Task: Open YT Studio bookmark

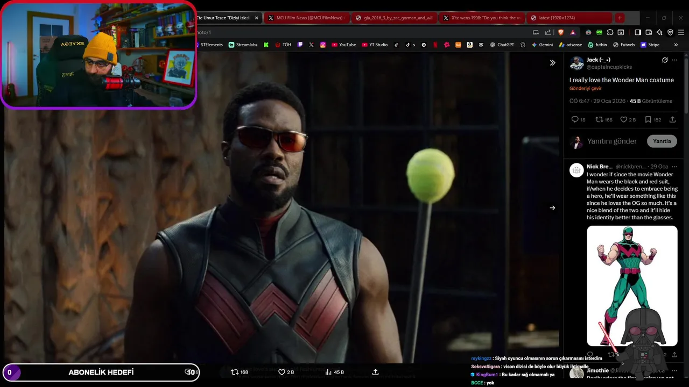Action: (375, 45)
